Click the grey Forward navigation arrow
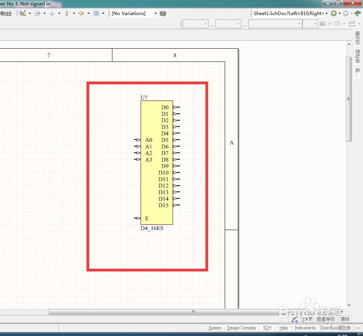Viewport: 363px width, 336px height. (x=345, y=14)
